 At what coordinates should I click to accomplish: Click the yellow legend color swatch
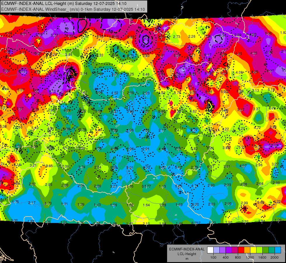coord(253,250)
